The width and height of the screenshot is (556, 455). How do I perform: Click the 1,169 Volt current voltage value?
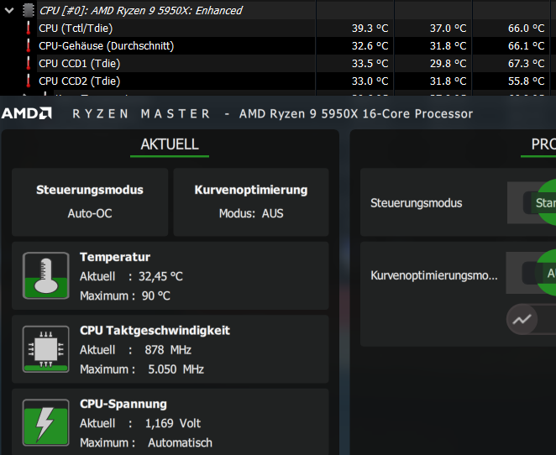[173, 423]
